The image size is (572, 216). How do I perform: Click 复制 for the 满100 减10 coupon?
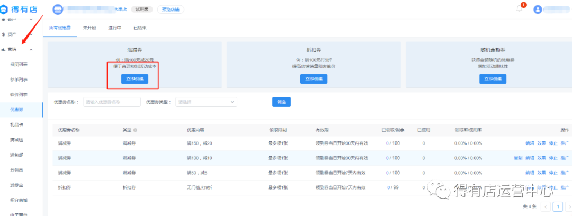pos(518,158)
